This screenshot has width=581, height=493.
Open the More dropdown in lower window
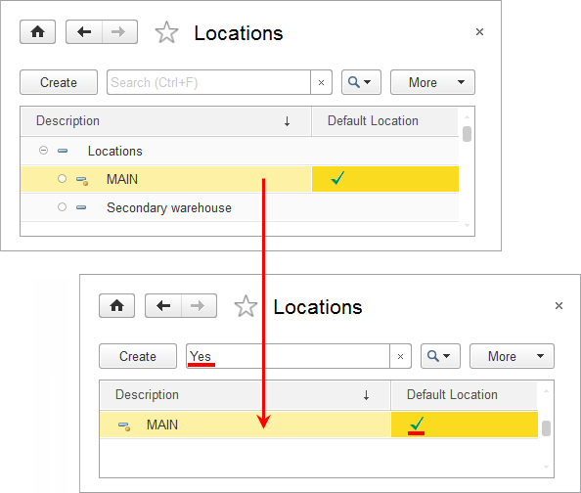[x=512, y=356]
